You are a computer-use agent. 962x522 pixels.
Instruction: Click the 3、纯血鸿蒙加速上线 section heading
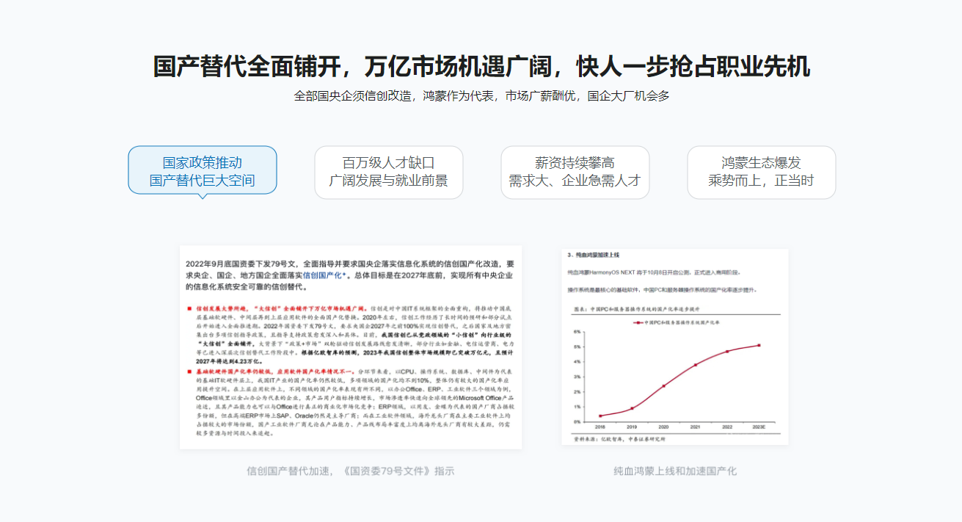click(x=594, y=255)
